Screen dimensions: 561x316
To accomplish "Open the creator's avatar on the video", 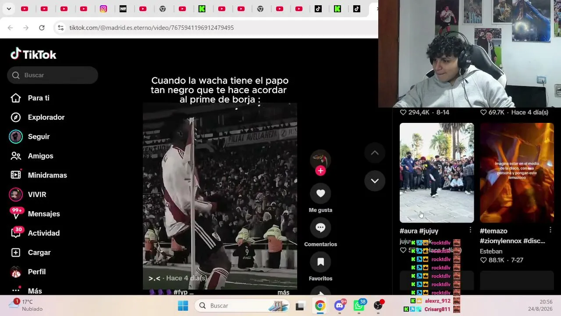I will tap(320, 159).
